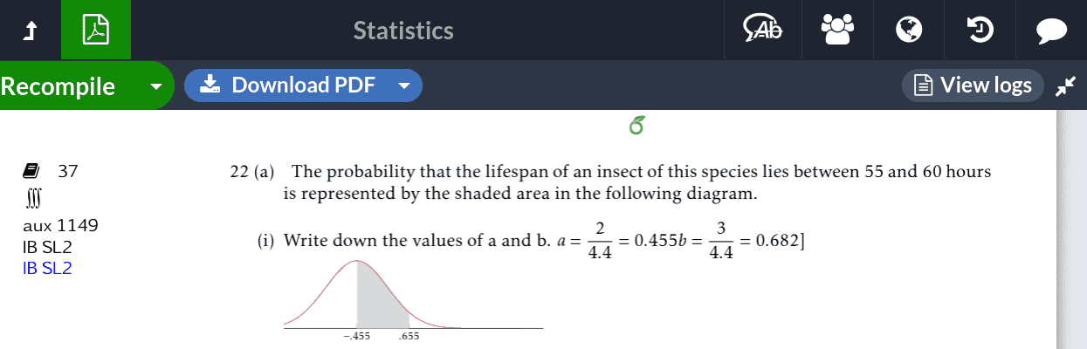1087x349 pixels.
Task: Click the vertical scrollbar on right edge
Action: coord(1071,229)
